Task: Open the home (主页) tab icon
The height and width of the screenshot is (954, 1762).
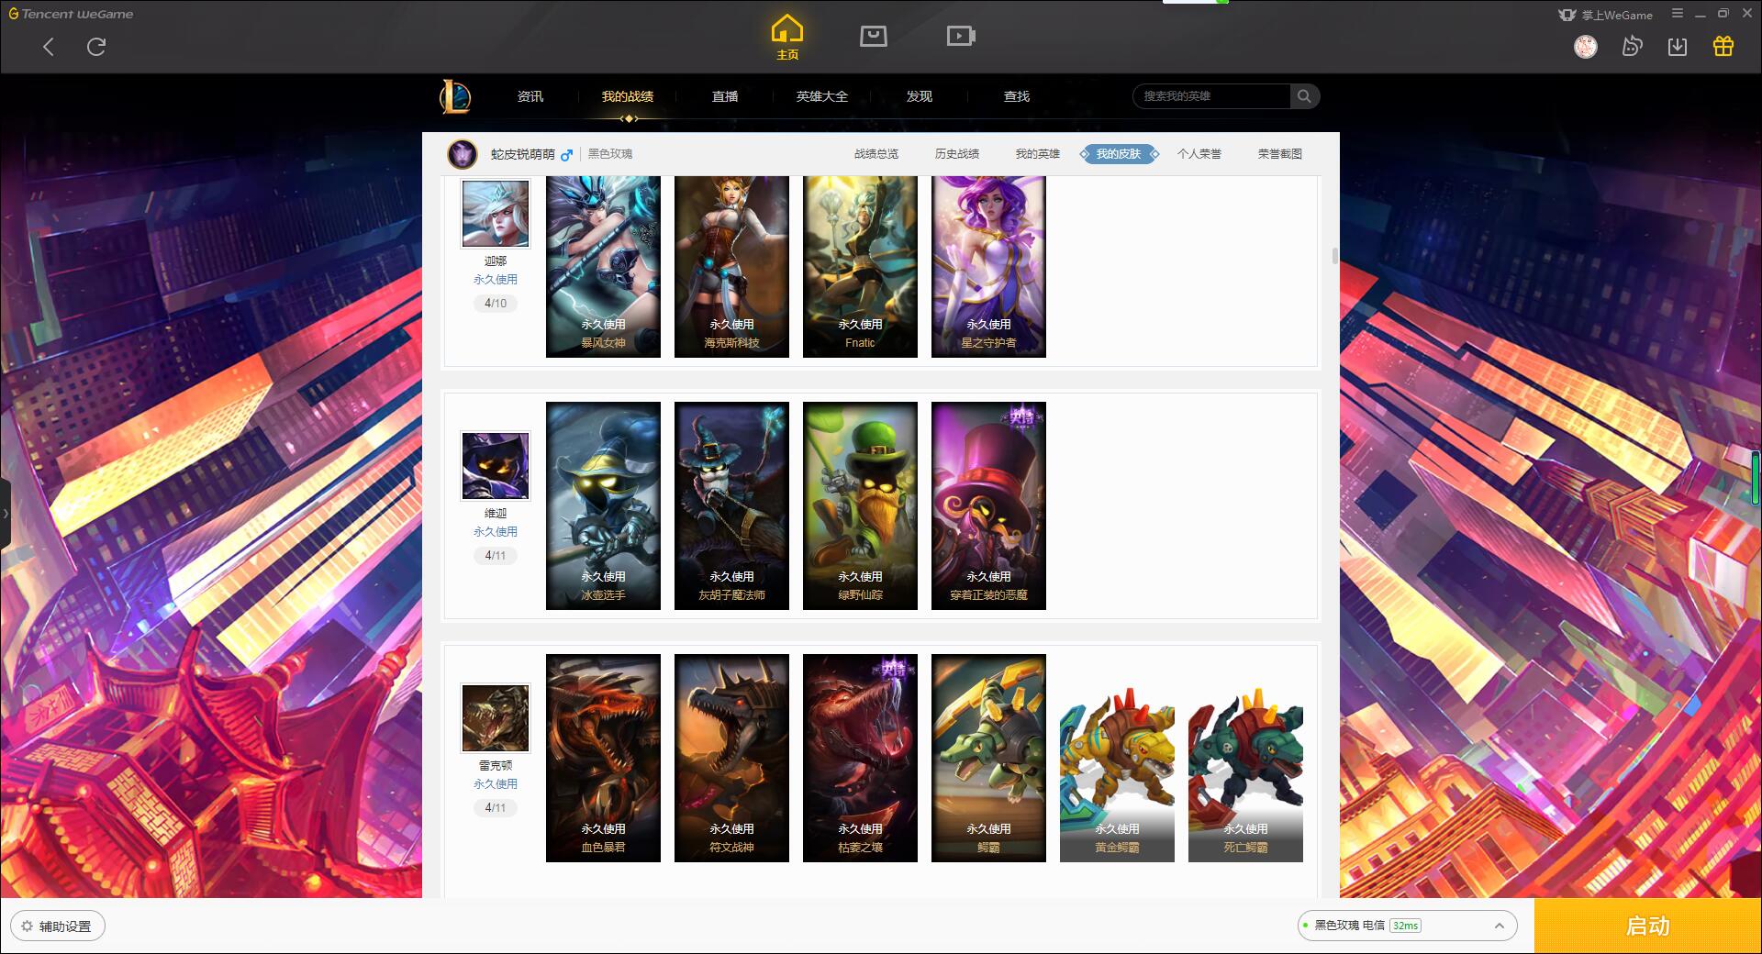Action: [787, 38]
